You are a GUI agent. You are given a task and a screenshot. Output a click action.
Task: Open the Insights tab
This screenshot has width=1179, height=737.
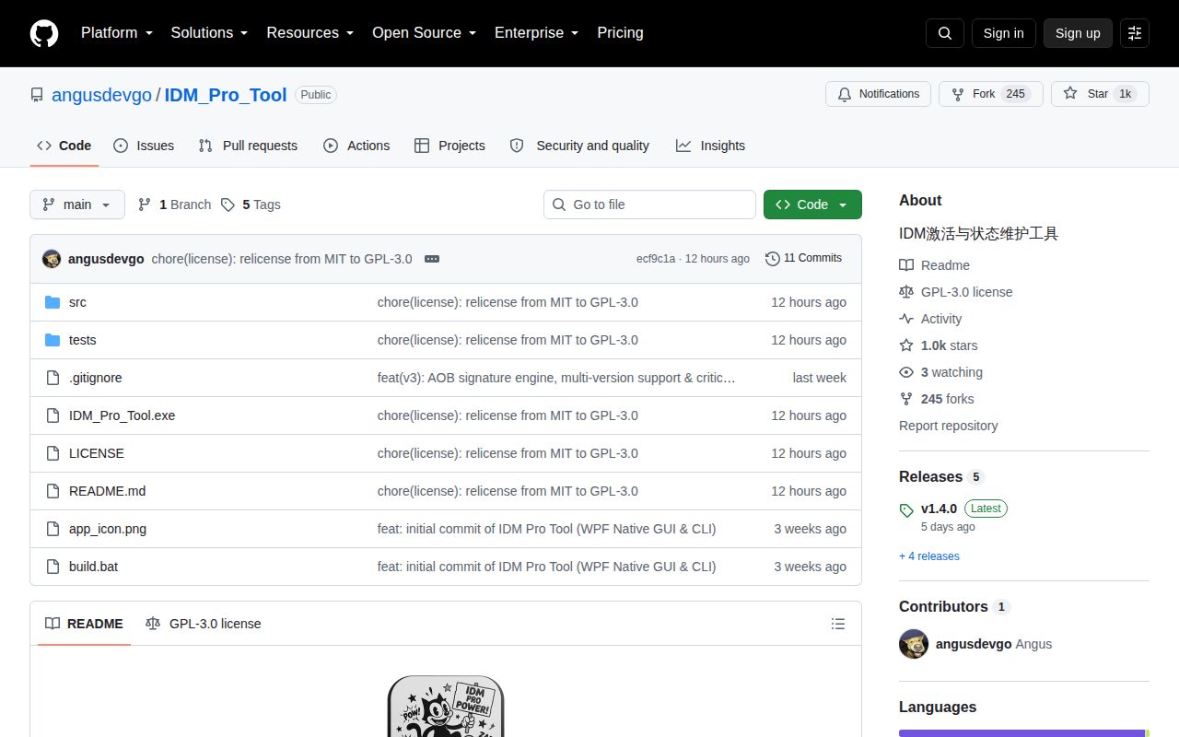pos(710,146)
